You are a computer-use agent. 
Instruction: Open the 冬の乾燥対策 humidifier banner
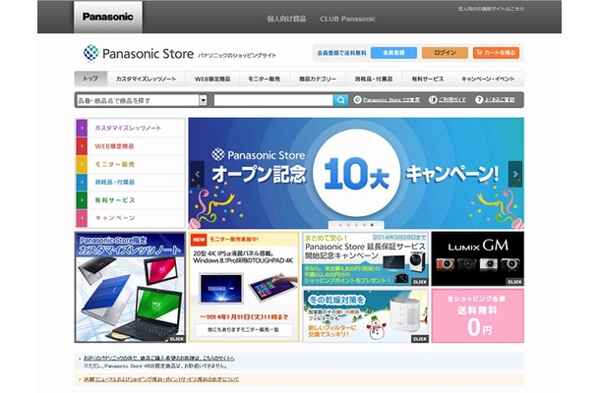click(365, 315)
